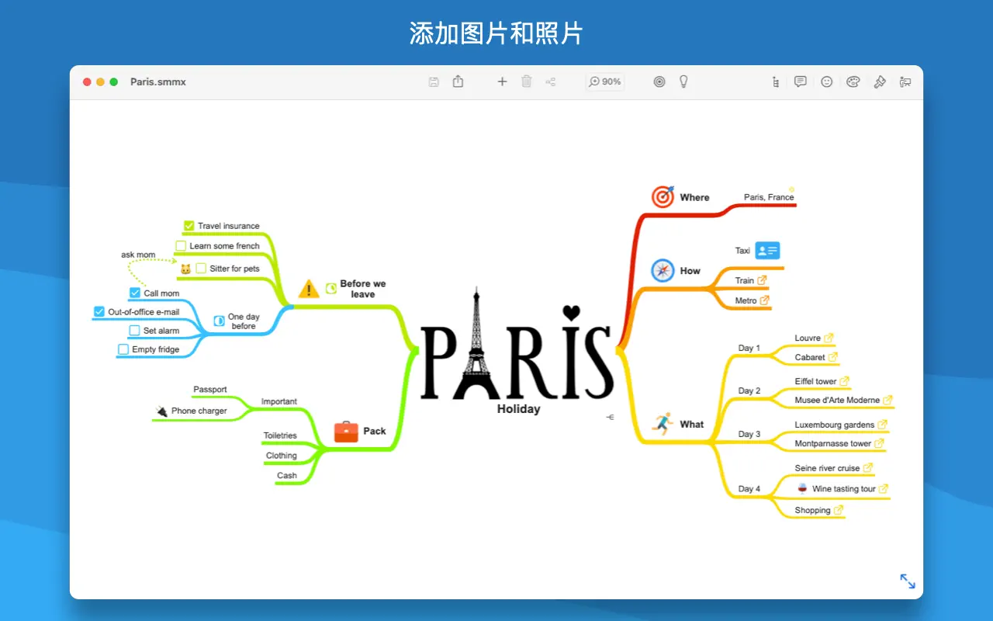The image size is (993, 621).
Task: Click the presentation mode icon at toolbar end
Action: pos(905,82)
